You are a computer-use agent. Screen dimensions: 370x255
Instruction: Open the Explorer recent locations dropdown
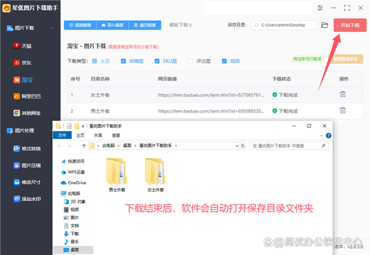point(77,146)
